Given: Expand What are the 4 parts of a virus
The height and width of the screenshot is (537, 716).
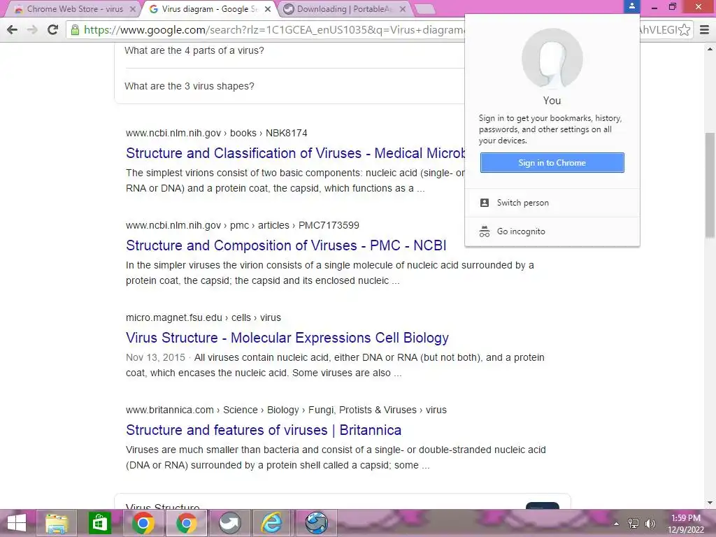Looking at the screenshot, I should pos(194,50).
